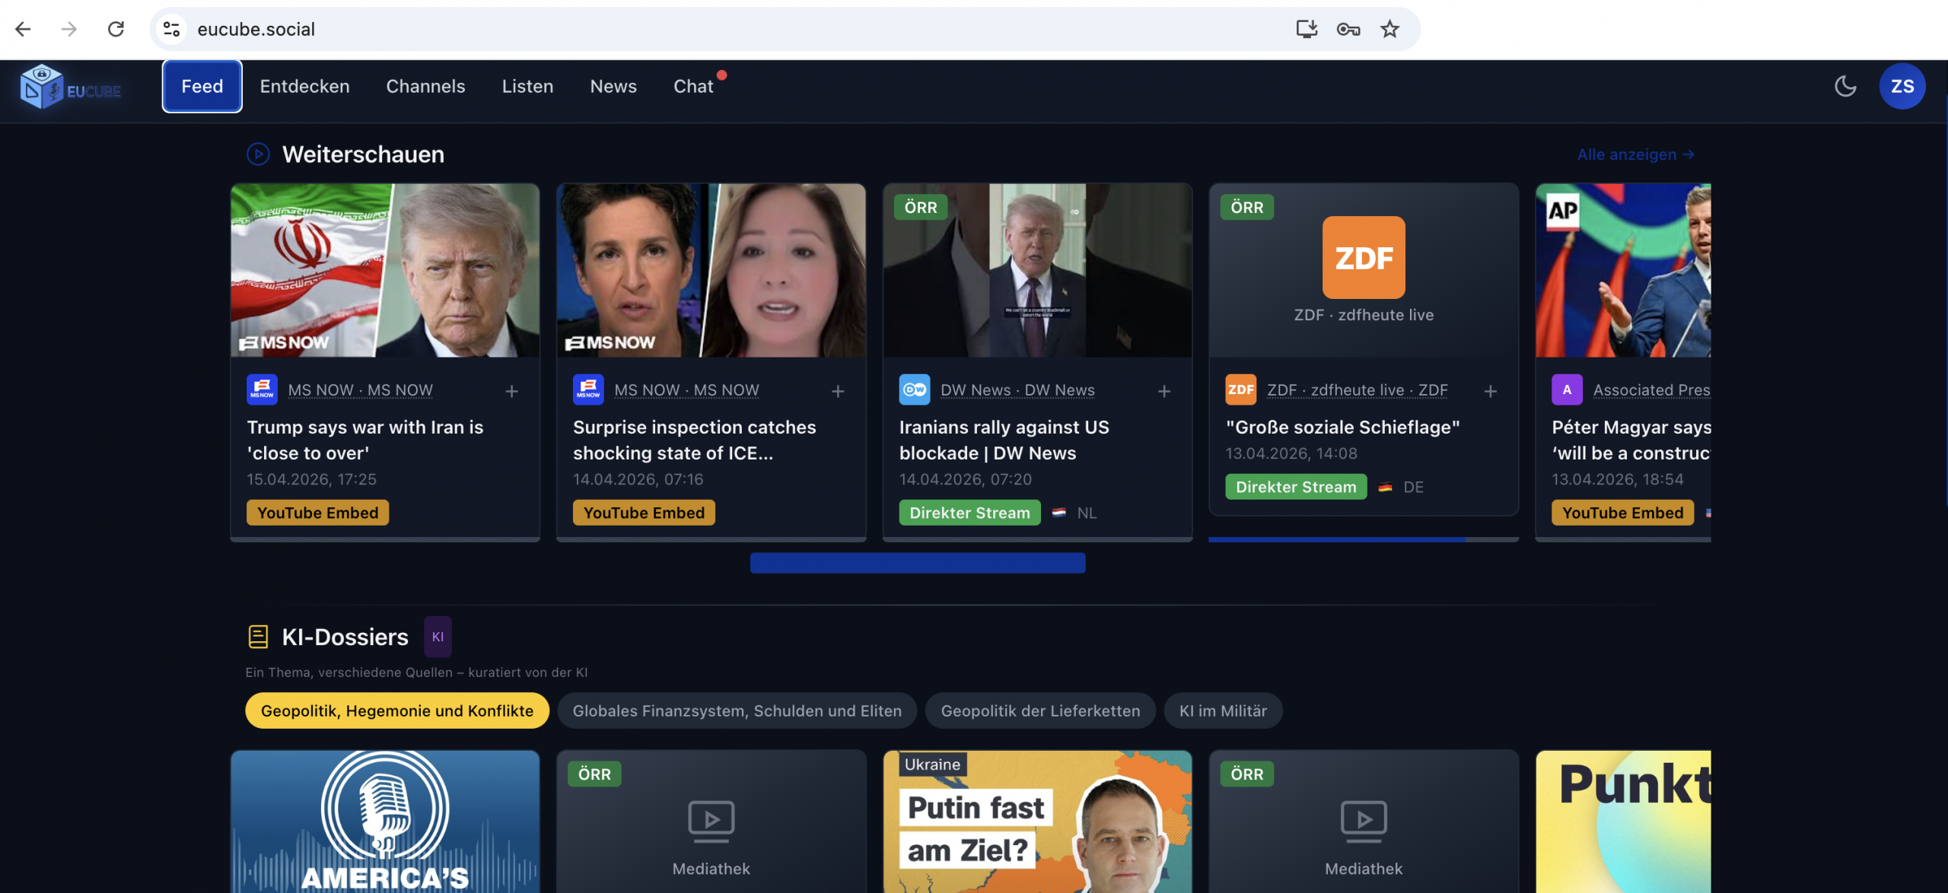The height and width of the screenshot is (893, 1948).
Task: Go forward in browser history
Action: pos(69,29)
